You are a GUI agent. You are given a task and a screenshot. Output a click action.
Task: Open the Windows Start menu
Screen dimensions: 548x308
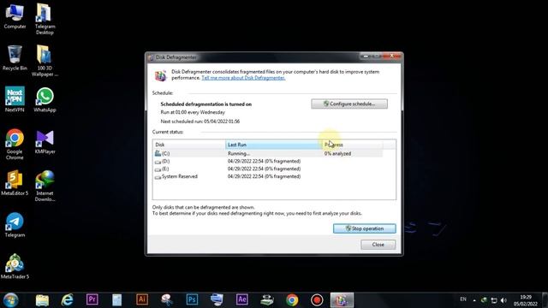point(10,300)
